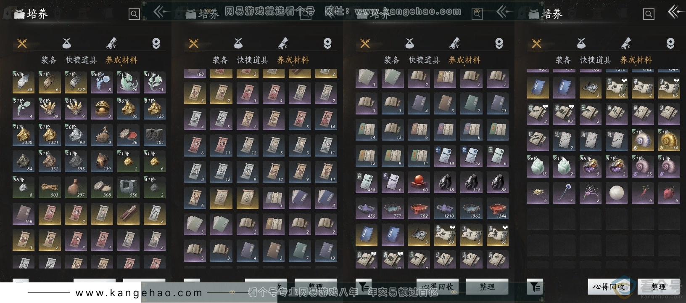This screenshot has width=686, height=303.
Task: Switch to 装备 tab in the leftmost panel
Action: [x=48, y=60]
